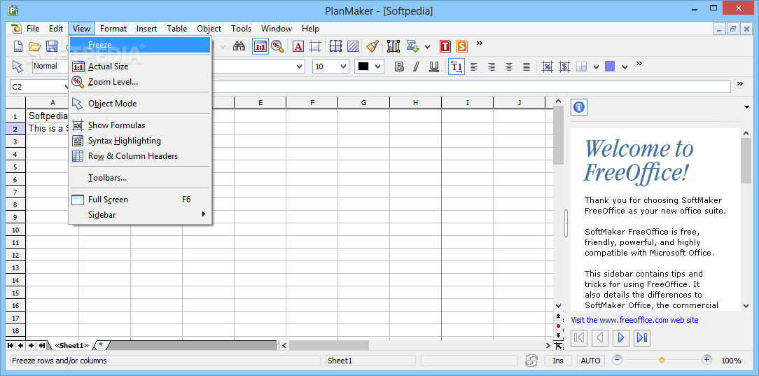
Task: Click the Open file folder icon
Action: click(34, 46)
